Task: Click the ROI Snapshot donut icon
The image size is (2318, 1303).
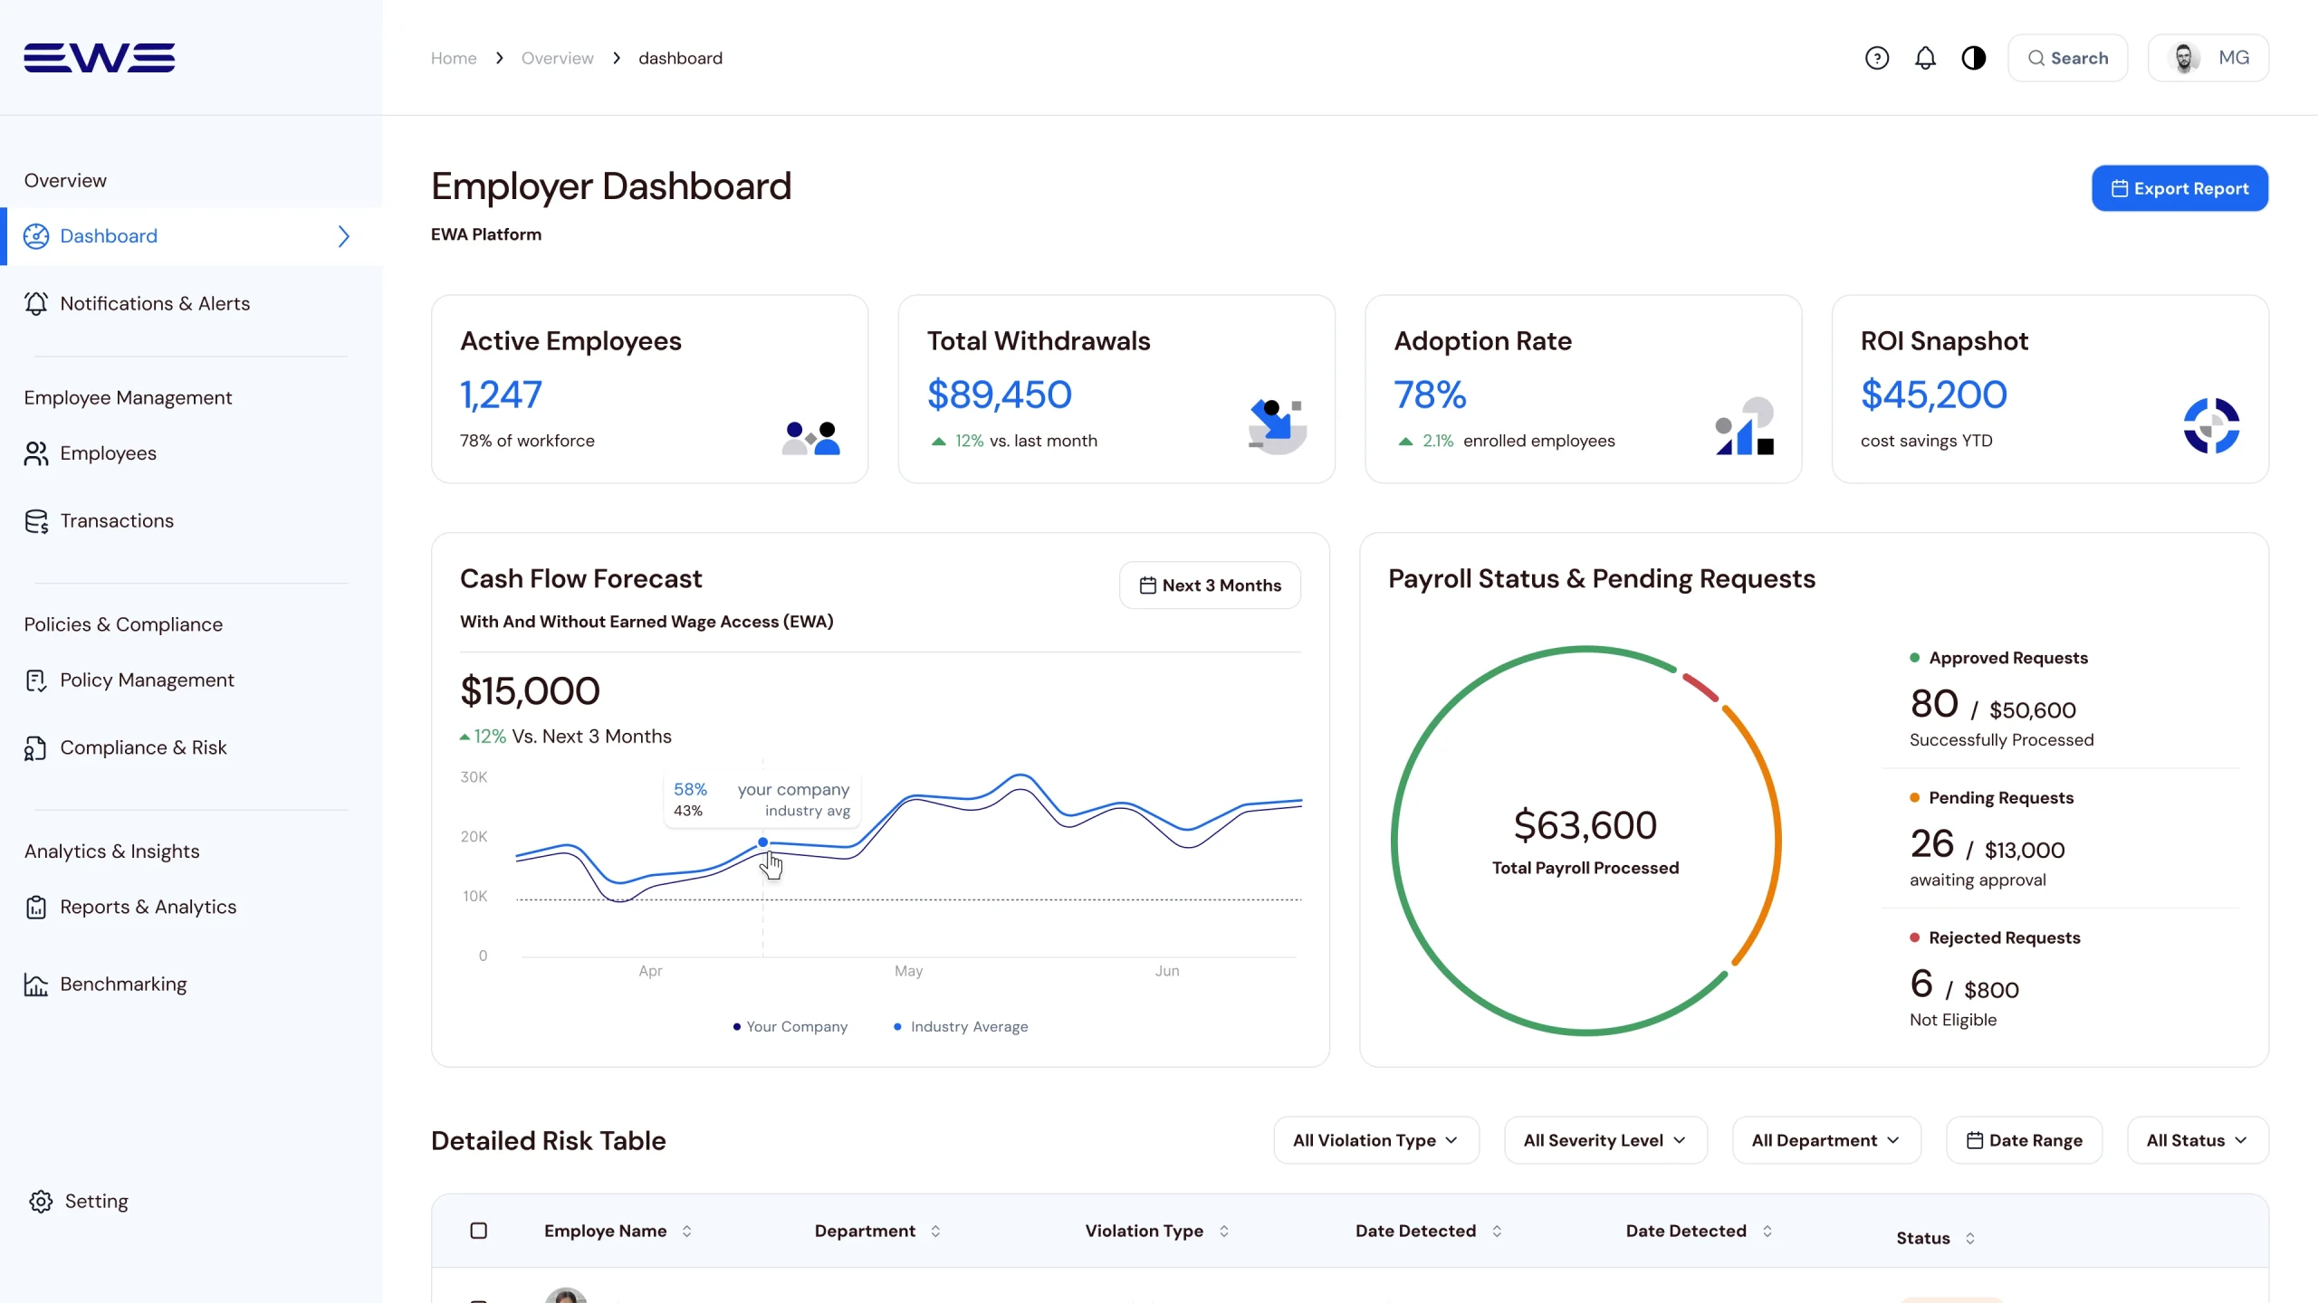Action: [2210, 425]
